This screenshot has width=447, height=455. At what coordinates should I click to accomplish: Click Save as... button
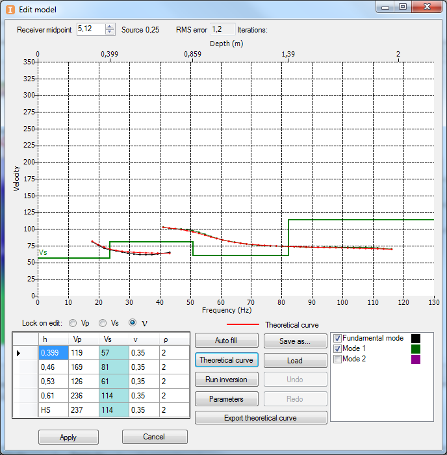point(295,341)
